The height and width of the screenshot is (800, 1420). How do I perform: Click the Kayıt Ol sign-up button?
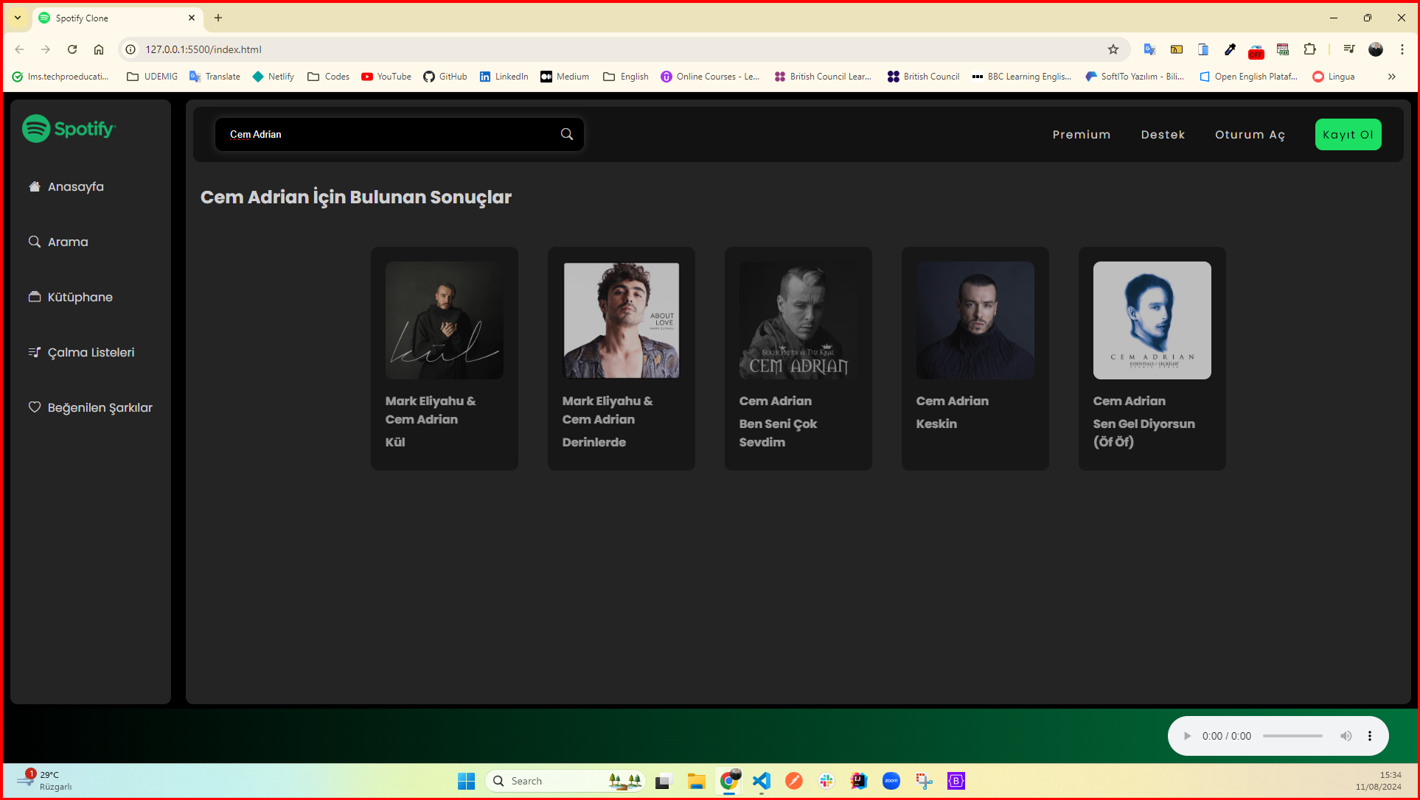point(1348,135)
